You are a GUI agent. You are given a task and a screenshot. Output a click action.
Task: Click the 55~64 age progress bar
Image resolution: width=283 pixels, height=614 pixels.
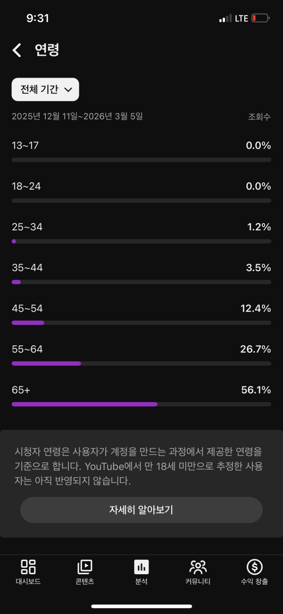pos(141,364)
